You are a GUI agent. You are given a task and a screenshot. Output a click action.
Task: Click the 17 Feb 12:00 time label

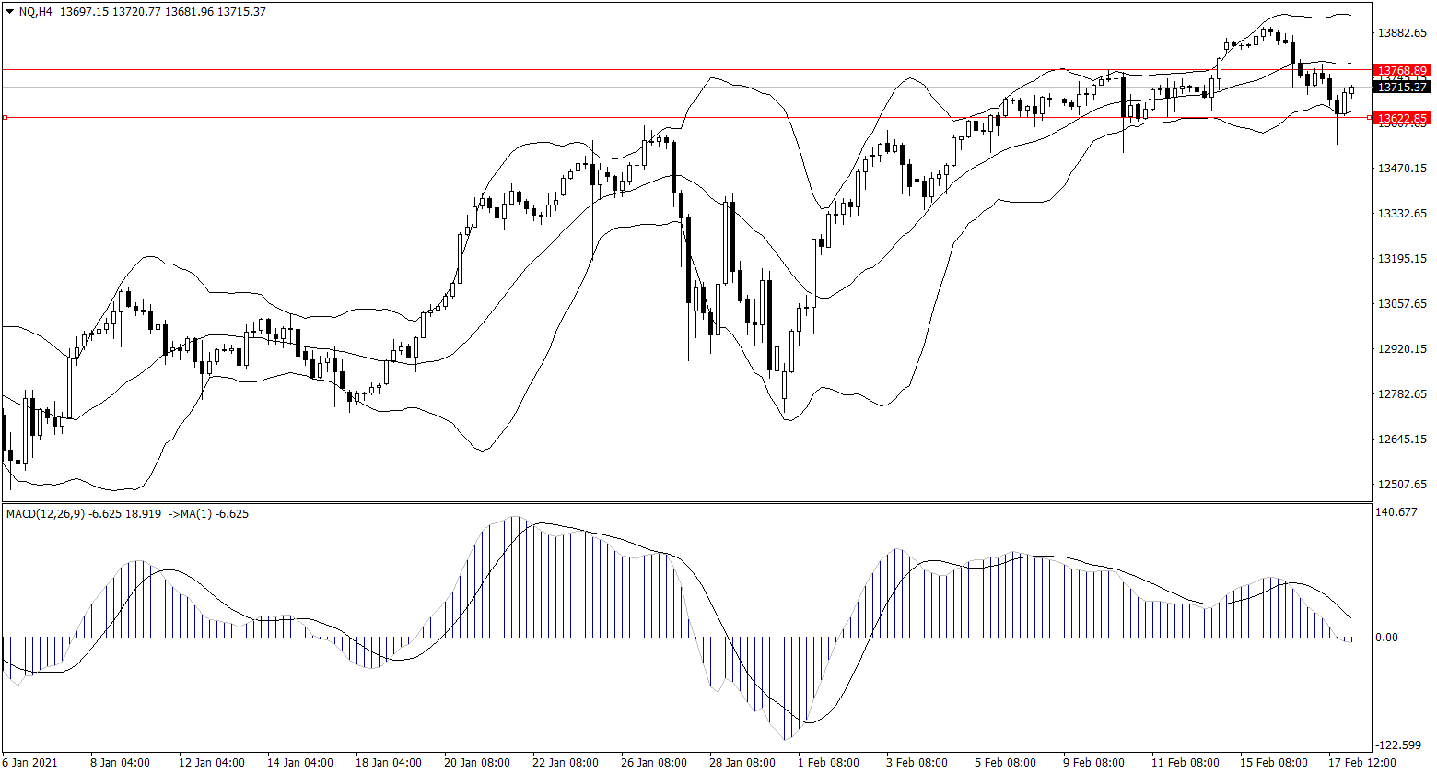click(1366, 763)
